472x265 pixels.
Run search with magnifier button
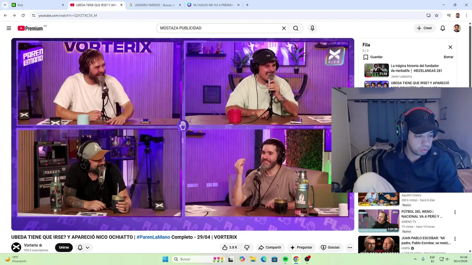(x=296, y=28)
